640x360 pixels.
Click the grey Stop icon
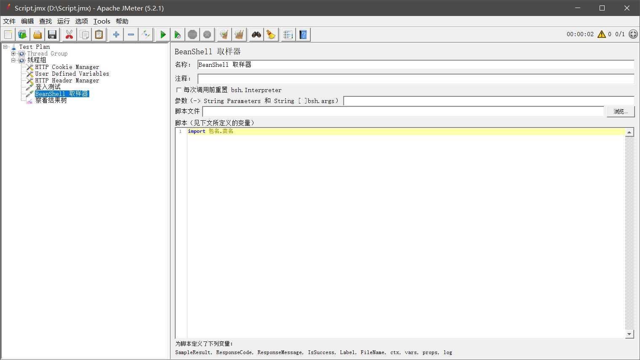pyautogui.click(x=192, y=34)
